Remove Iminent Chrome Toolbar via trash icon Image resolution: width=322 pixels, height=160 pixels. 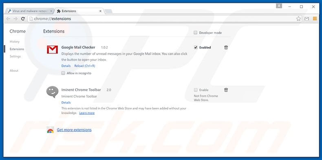point(226,90)
